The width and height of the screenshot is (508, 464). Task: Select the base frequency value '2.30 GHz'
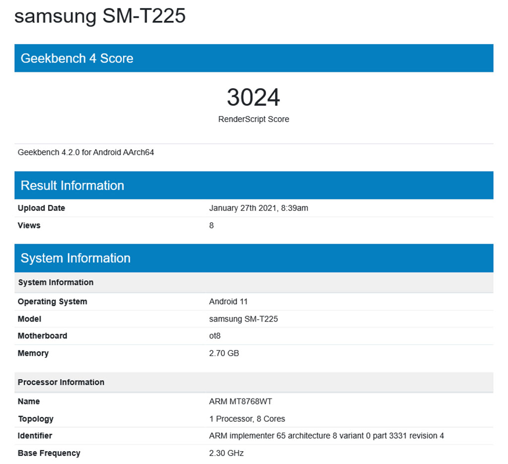pos(226,453)
